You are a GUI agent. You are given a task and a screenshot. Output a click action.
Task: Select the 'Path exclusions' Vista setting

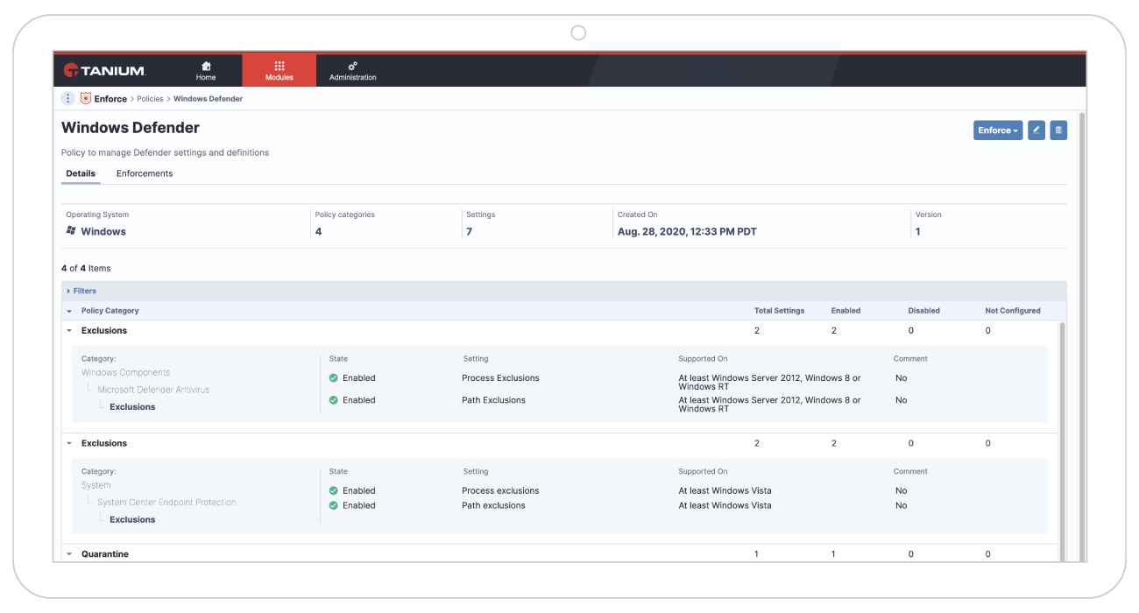[493, 505]
